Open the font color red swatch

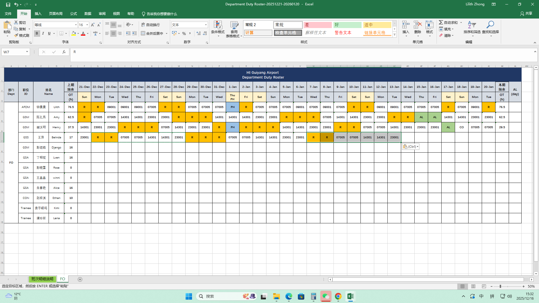[x=83, y=33]
